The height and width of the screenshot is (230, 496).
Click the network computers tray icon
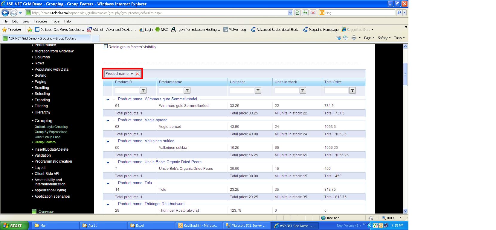click(386, 226)
